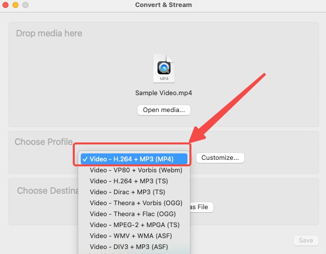Click the Save as File button
The height and width of the screenshot is (254, 326).
198,207
